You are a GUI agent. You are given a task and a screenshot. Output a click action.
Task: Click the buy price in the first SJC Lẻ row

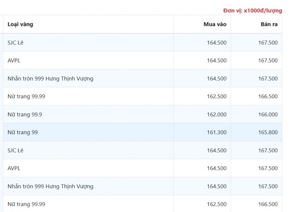pos(216,42)
